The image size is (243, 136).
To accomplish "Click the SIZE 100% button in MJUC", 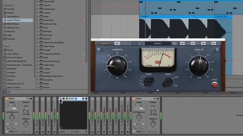I will [185, 43].
